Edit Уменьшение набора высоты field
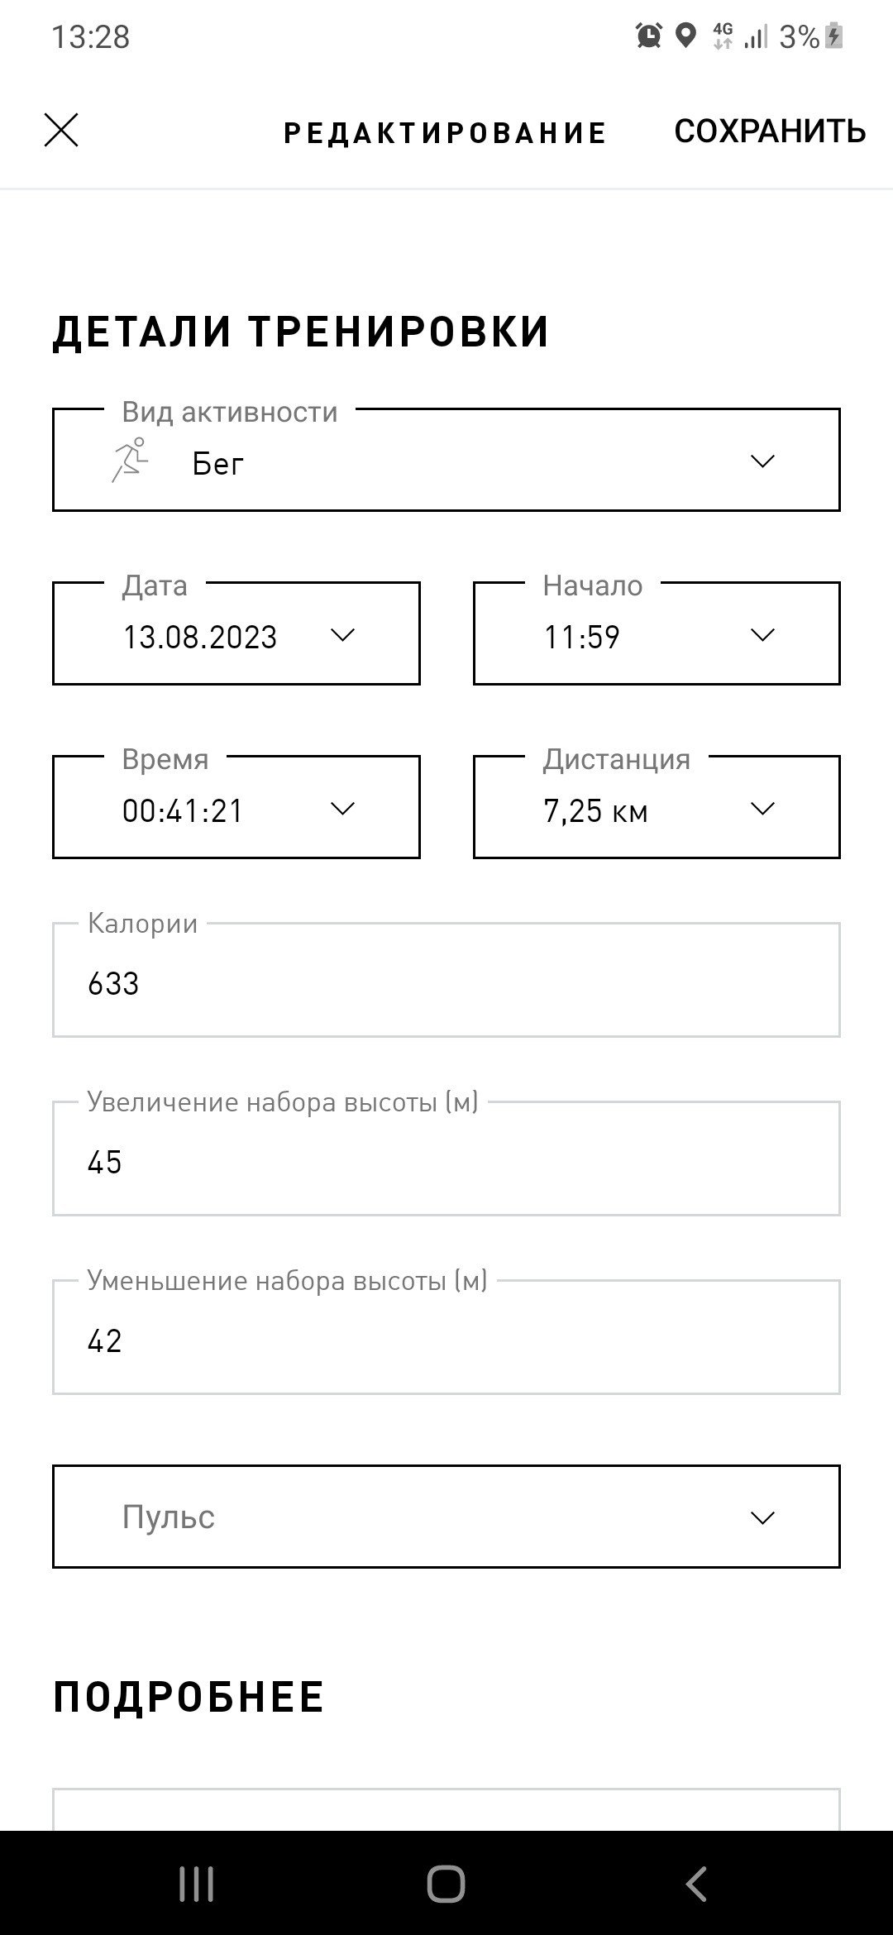This screenshot has width=893, height=1935. click(446, 1337)
